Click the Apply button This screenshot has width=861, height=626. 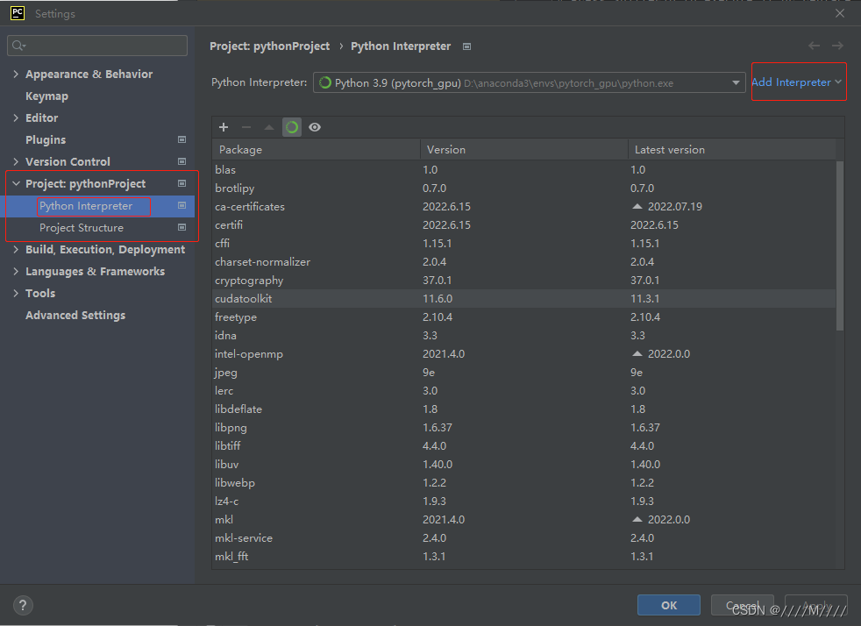(816, 605)
